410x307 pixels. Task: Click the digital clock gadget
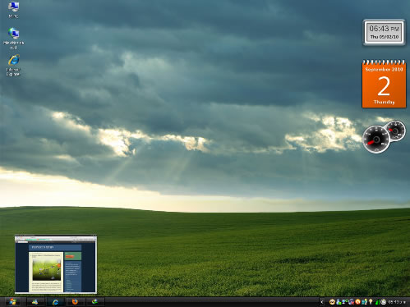[384, 32]
